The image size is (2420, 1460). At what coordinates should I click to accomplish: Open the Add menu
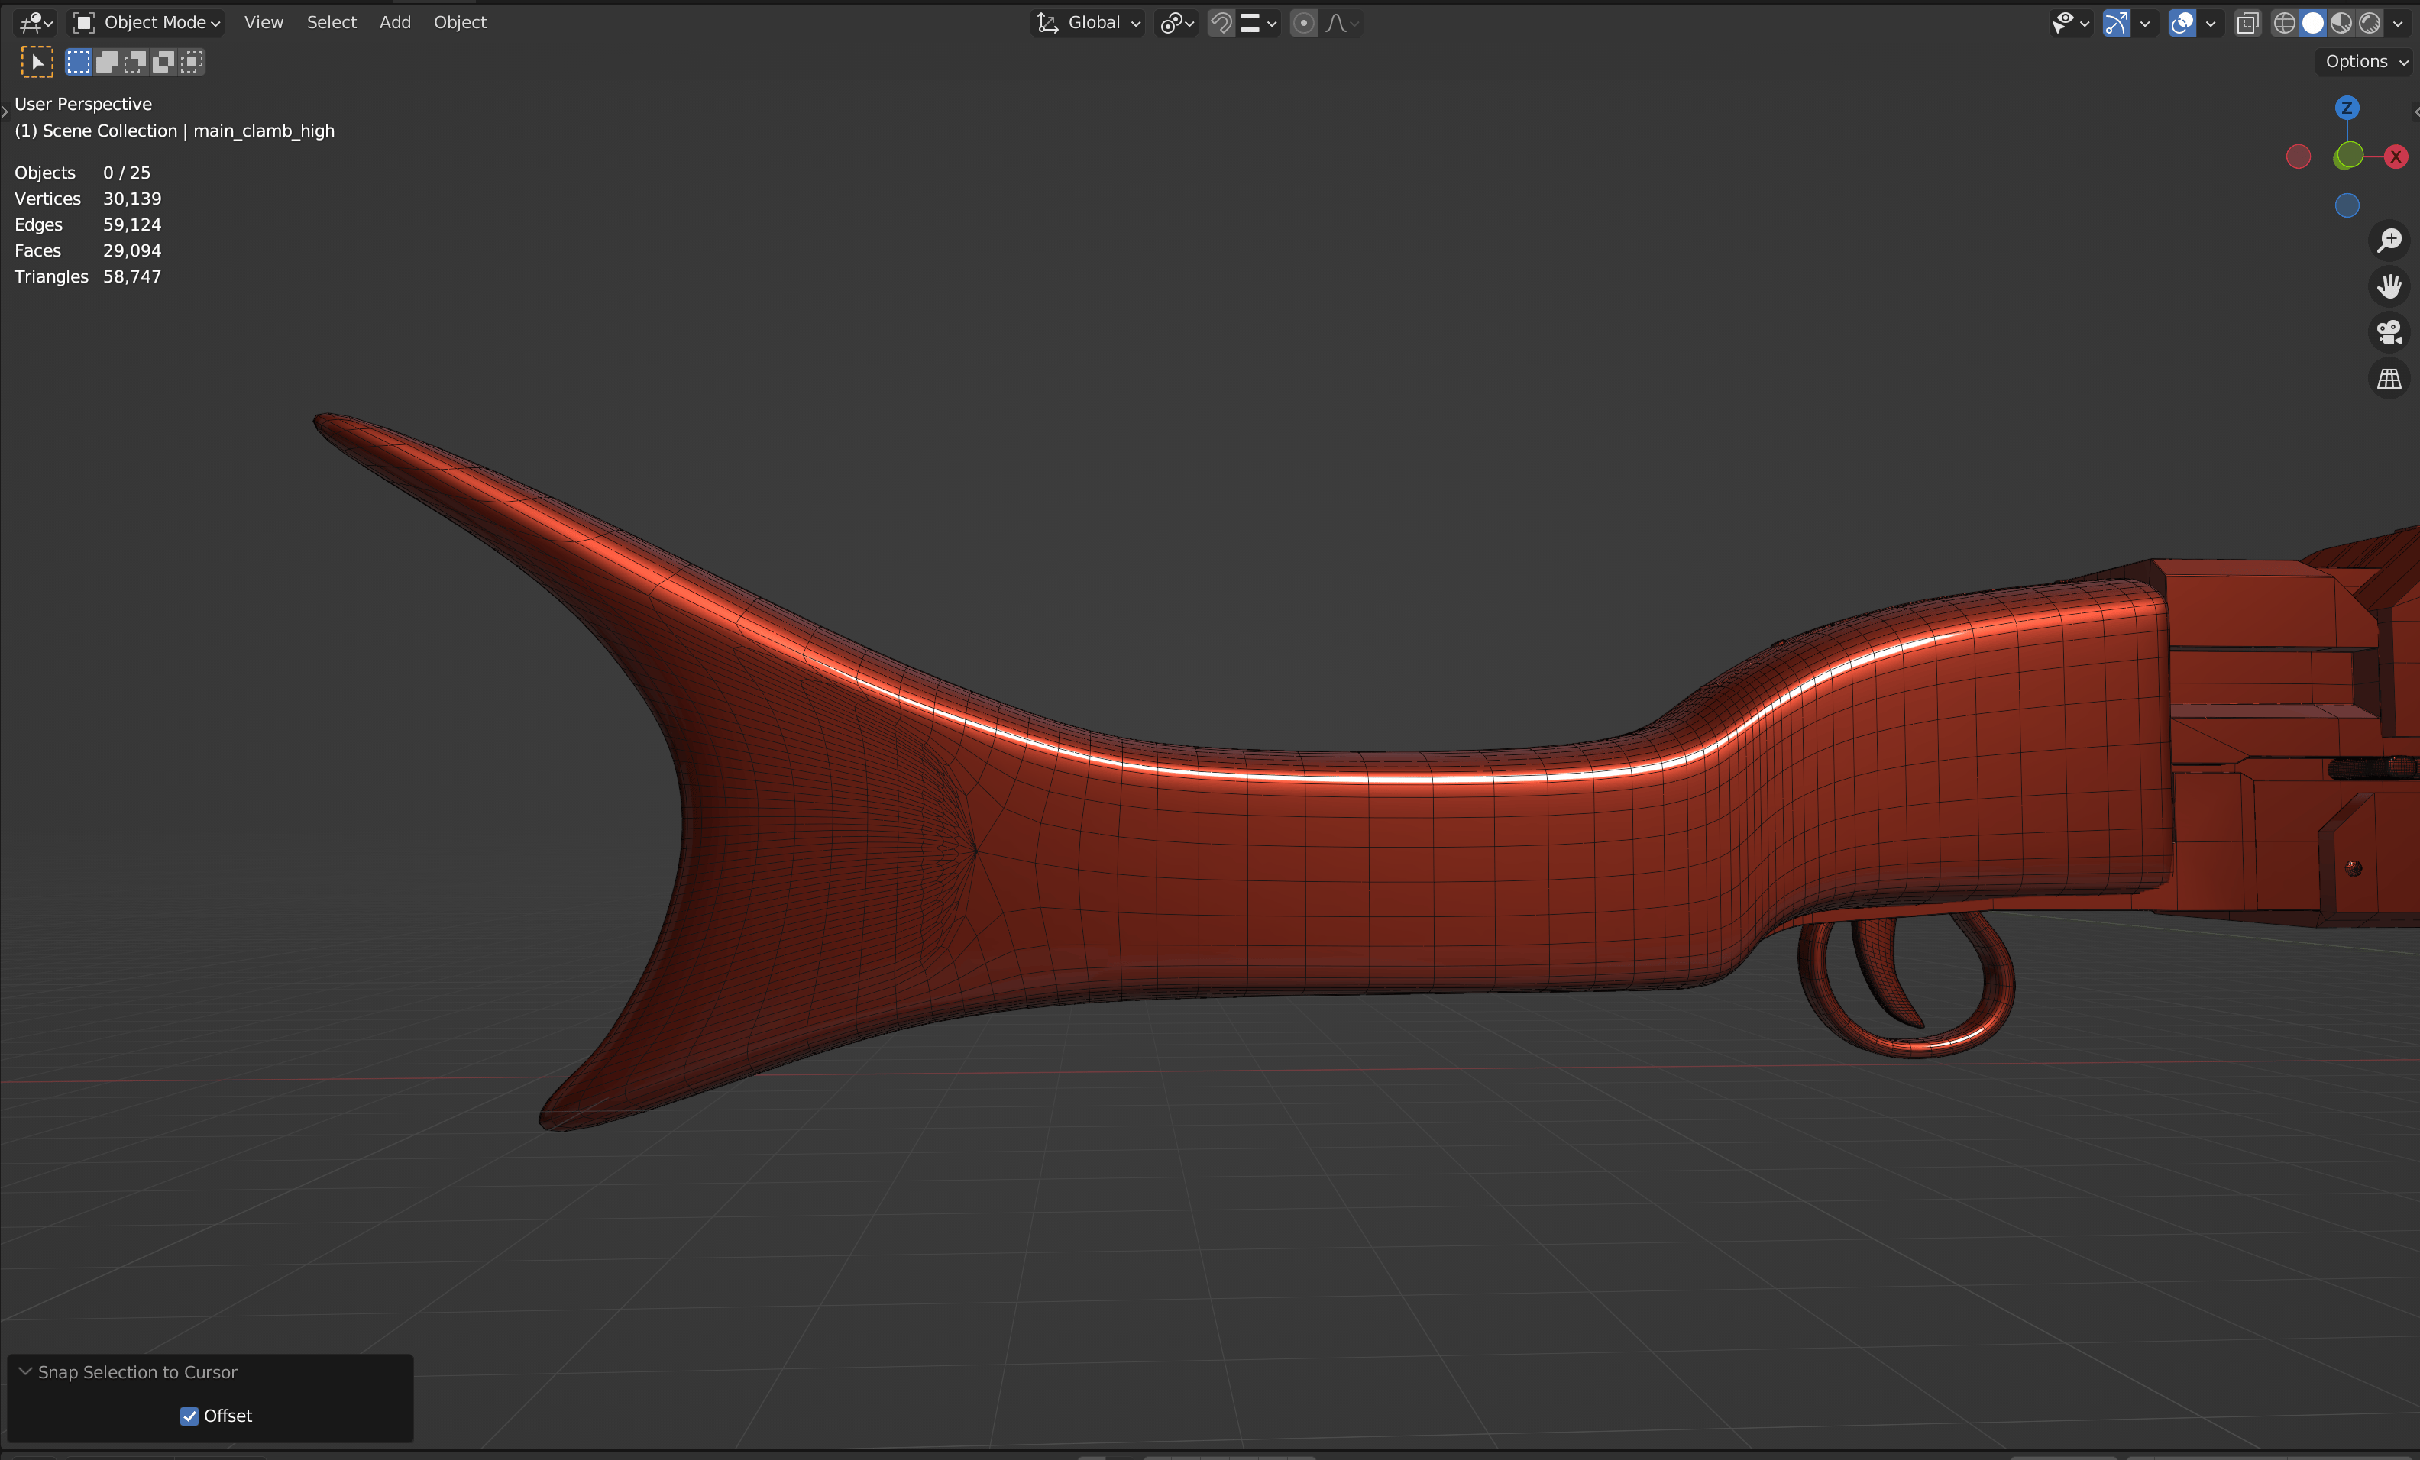(x=395, y=23)
